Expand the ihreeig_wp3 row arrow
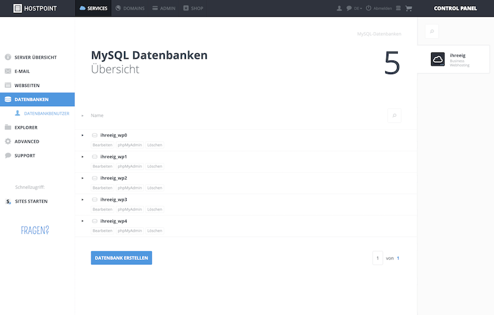Image resolution: width=494 pixels, height=315 pixels. coord(83,199)
